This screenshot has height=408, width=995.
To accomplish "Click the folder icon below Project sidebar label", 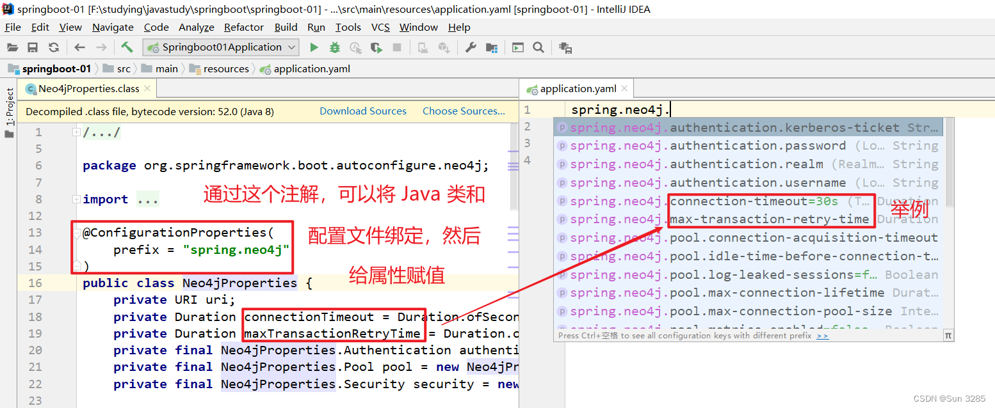I will click(x=9, y=134).
